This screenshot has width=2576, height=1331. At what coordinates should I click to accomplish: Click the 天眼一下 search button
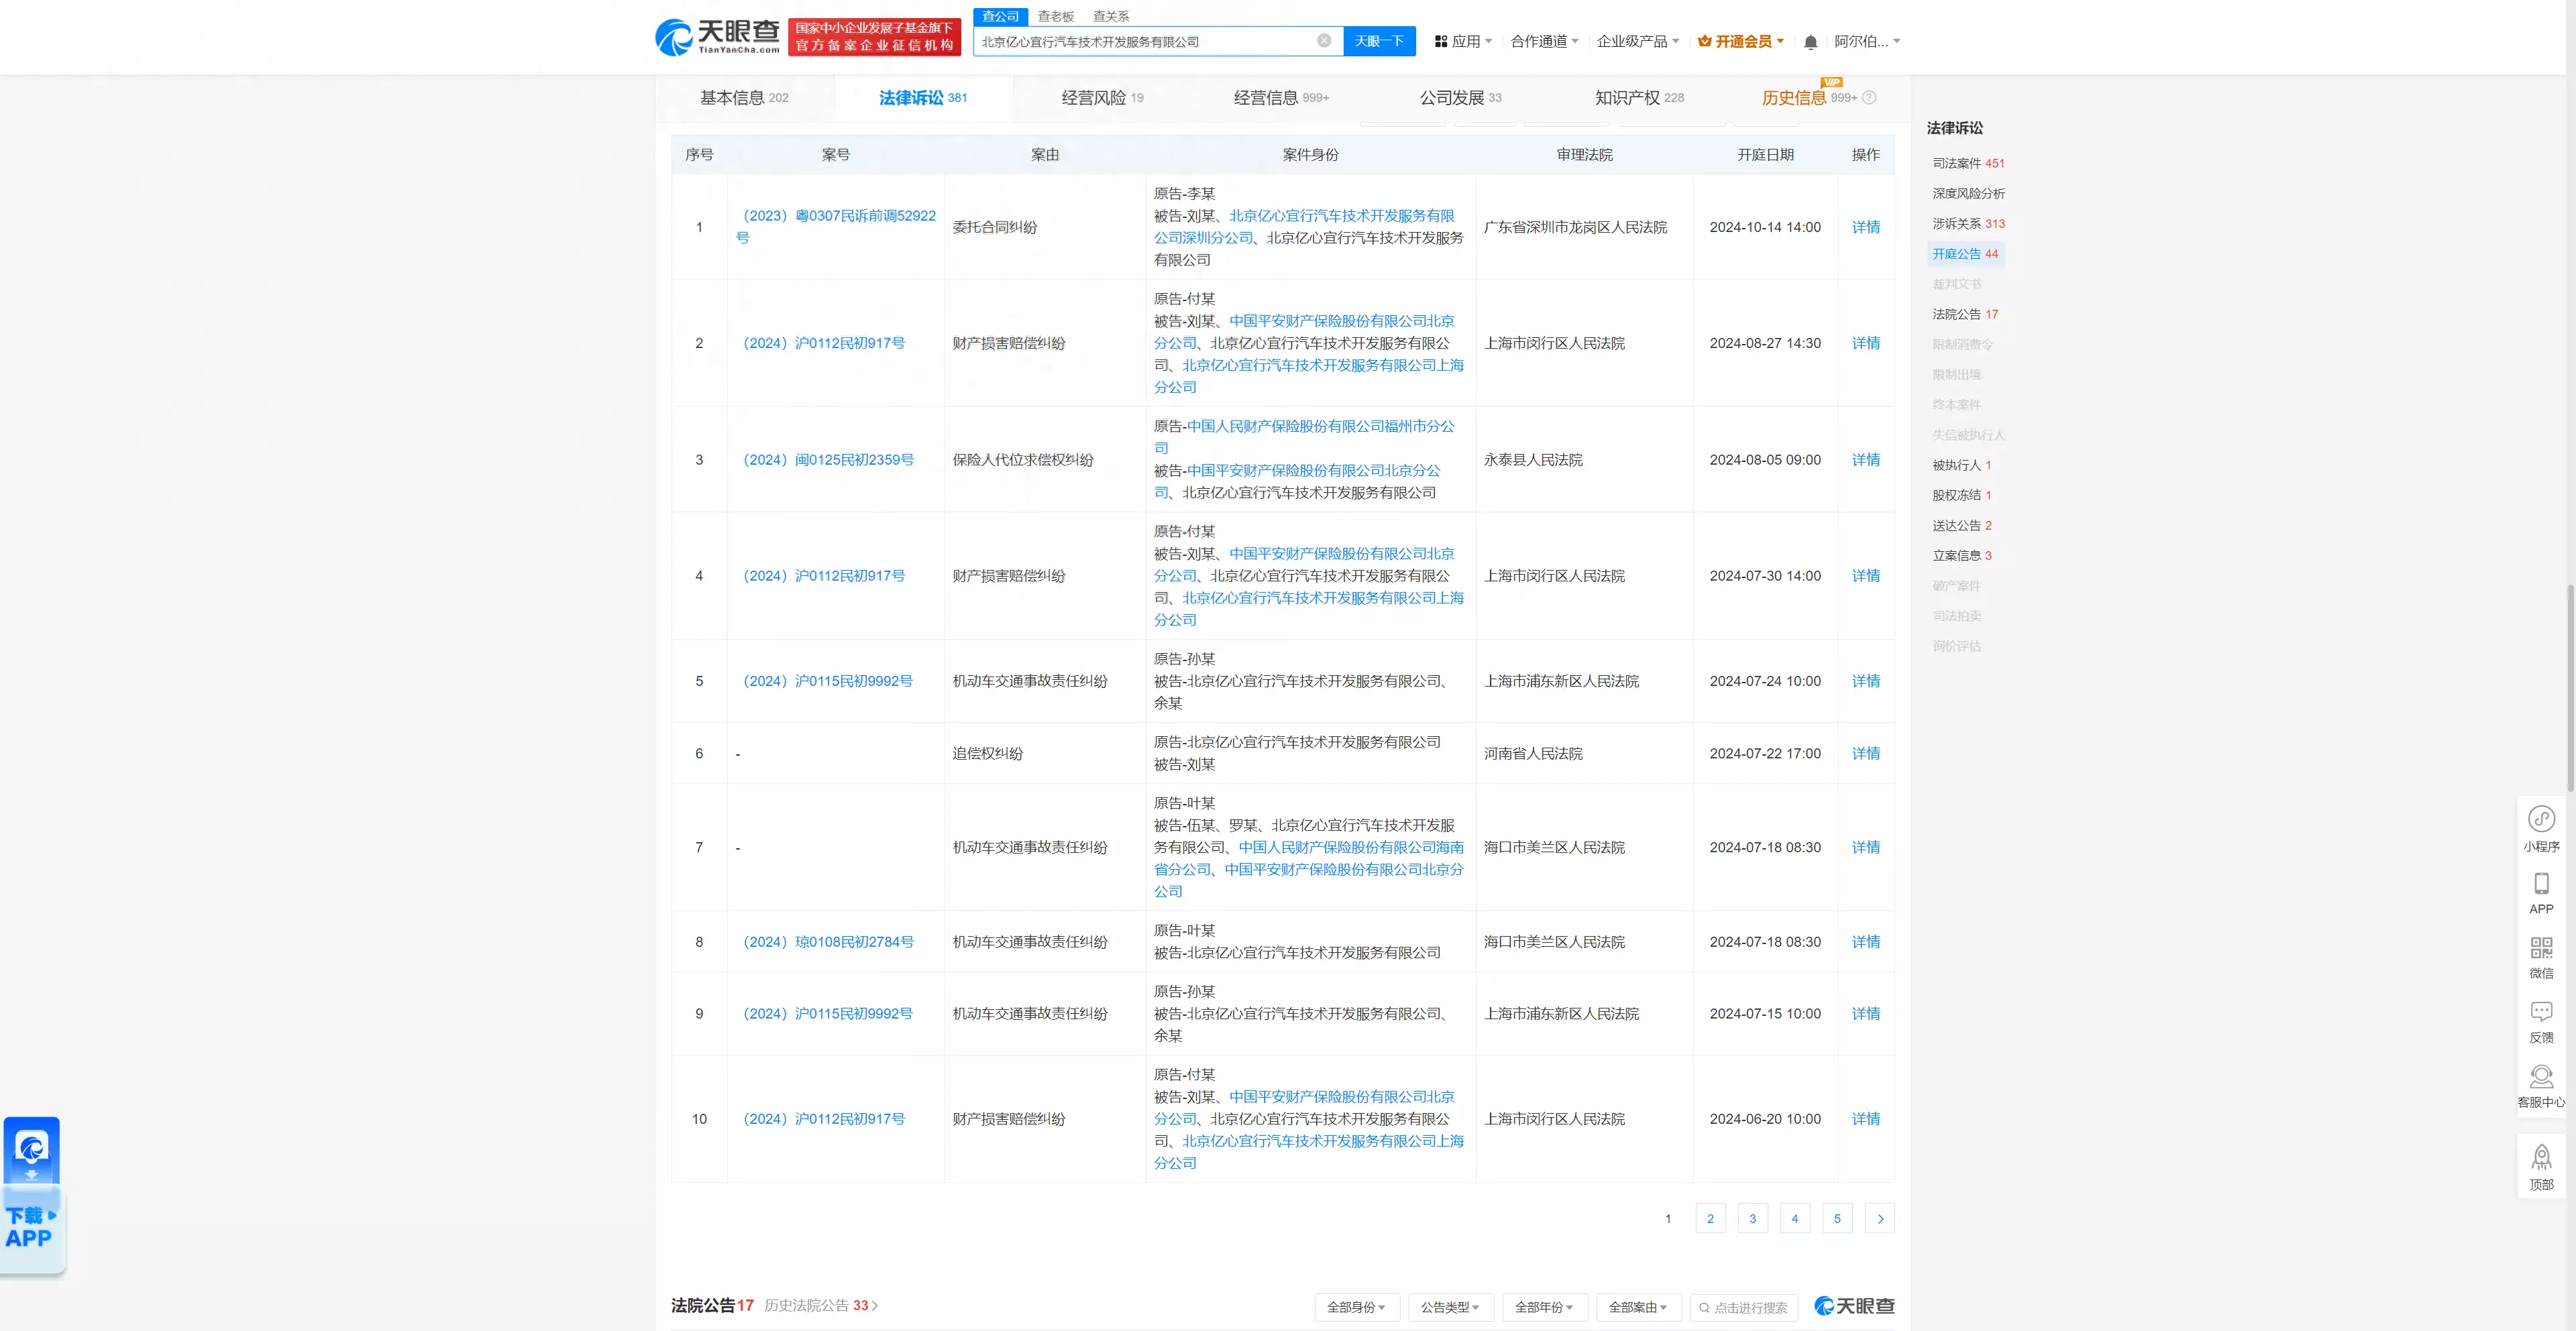coord(1379,41)
